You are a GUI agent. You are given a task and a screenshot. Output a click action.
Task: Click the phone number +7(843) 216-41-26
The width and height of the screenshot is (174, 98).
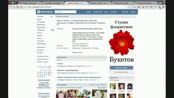[x=81, y=23]
